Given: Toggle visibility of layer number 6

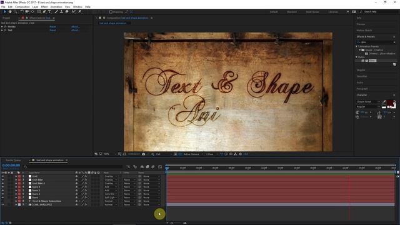Looking at the screenshot, I should pos(2,194).
